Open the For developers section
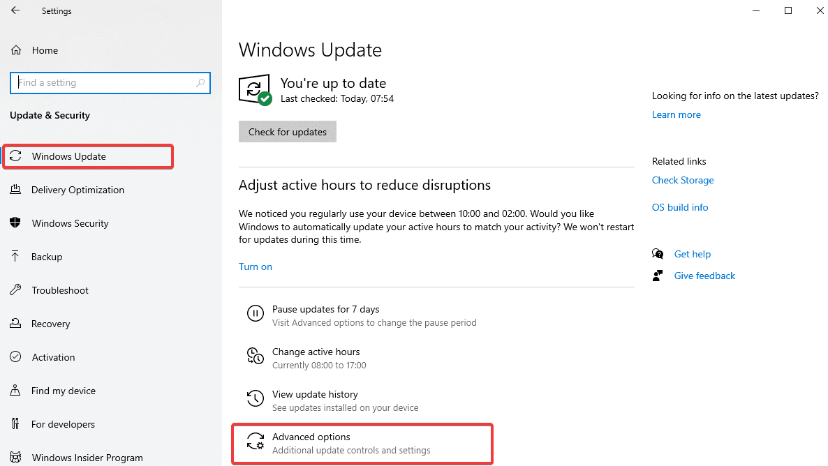The width and height of the screenshot is (828, 466). point(64,424)
